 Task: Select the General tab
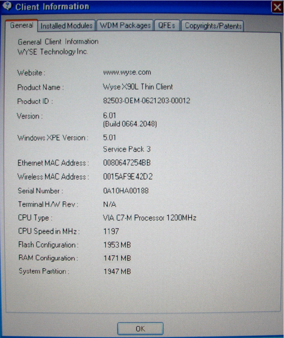click(22, 25)
